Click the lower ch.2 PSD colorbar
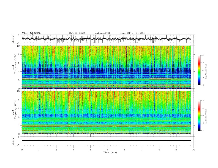 click(199, 116)
